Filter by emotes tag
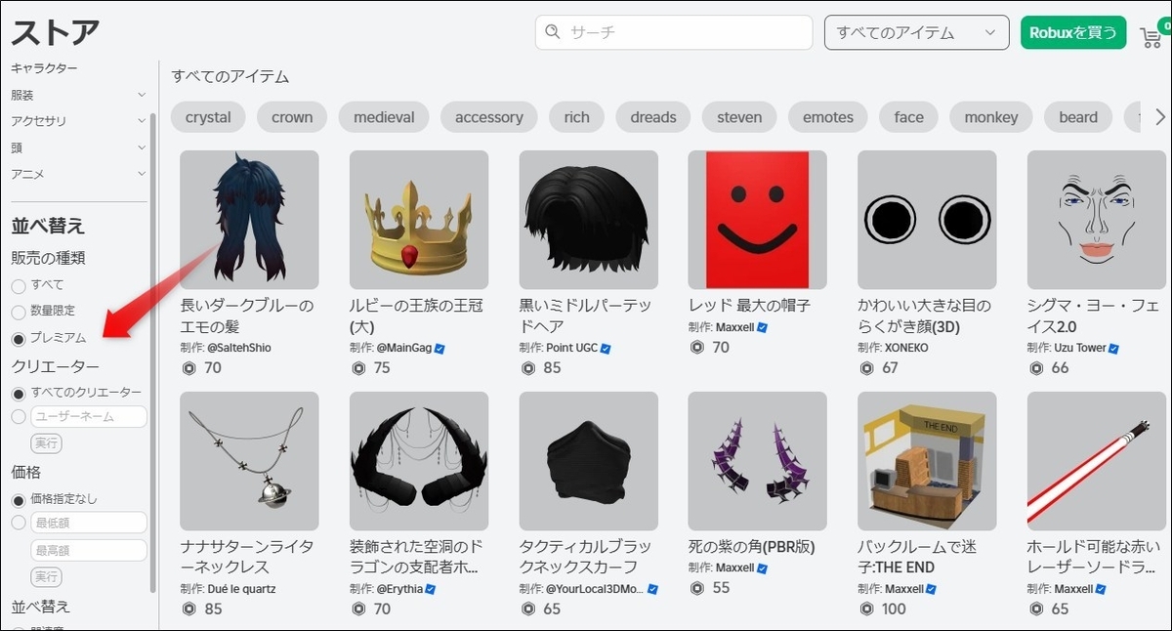 828,117
